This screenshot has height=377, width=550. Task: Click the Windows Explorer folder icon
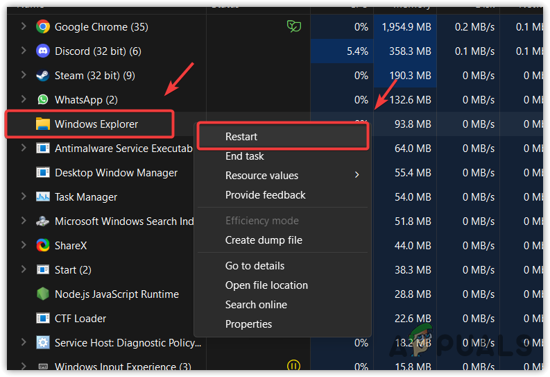(x=43, y=124)
